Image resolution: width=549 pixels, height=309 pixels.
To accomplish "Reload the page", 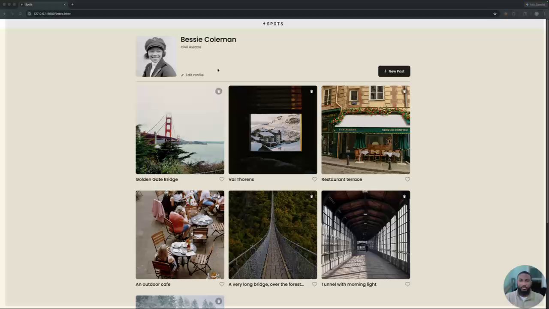I will click(x=20, y=14).
